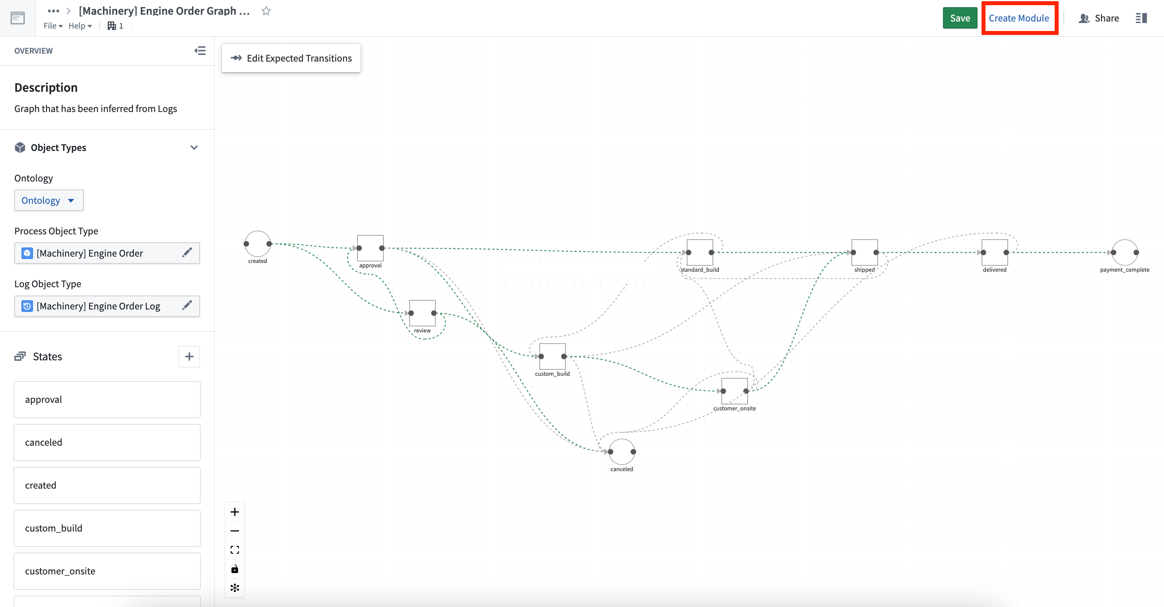Open the Ontology dropdown selector

click(x=48, y=200)
